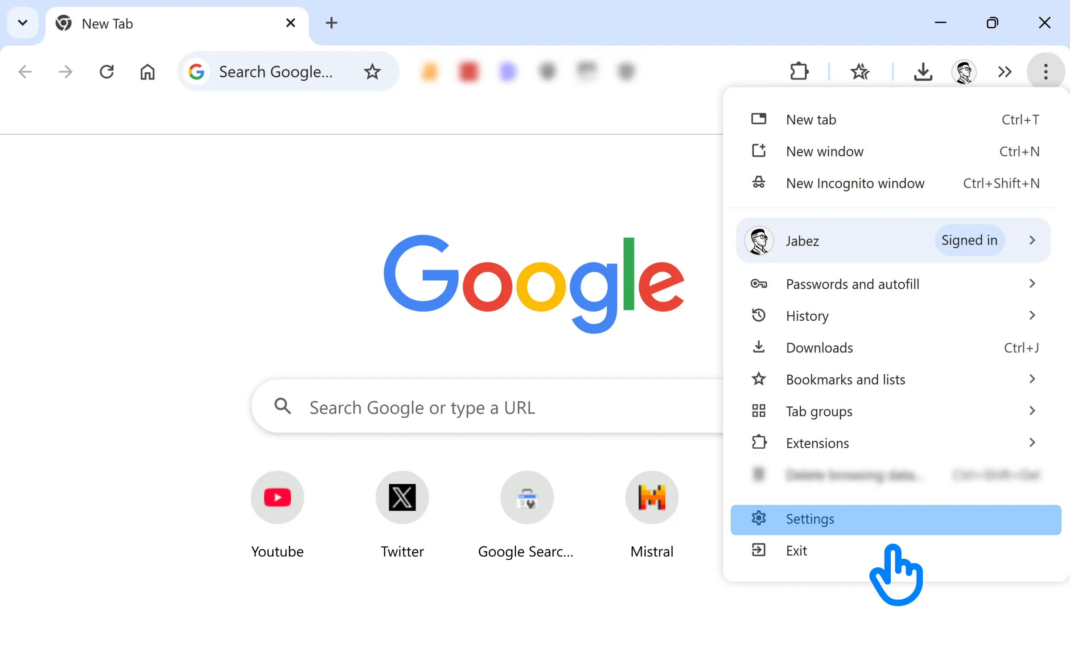1070x669 pixels.
Task: Bookmark this tab with the address-bar star
Action: point(372,71)
